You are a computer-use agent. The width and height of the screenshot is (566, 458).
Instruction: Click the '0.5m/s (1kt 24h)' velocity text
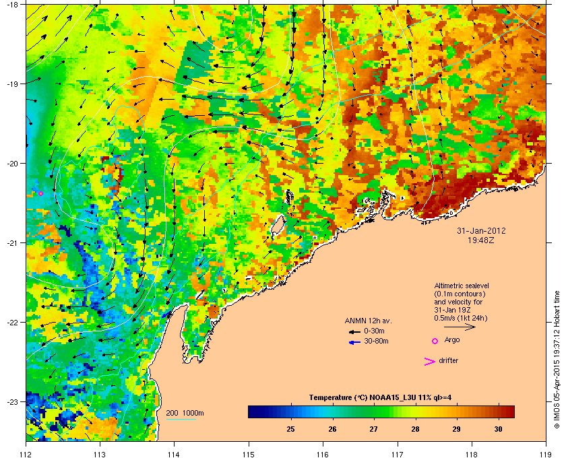tap(461, 319)
